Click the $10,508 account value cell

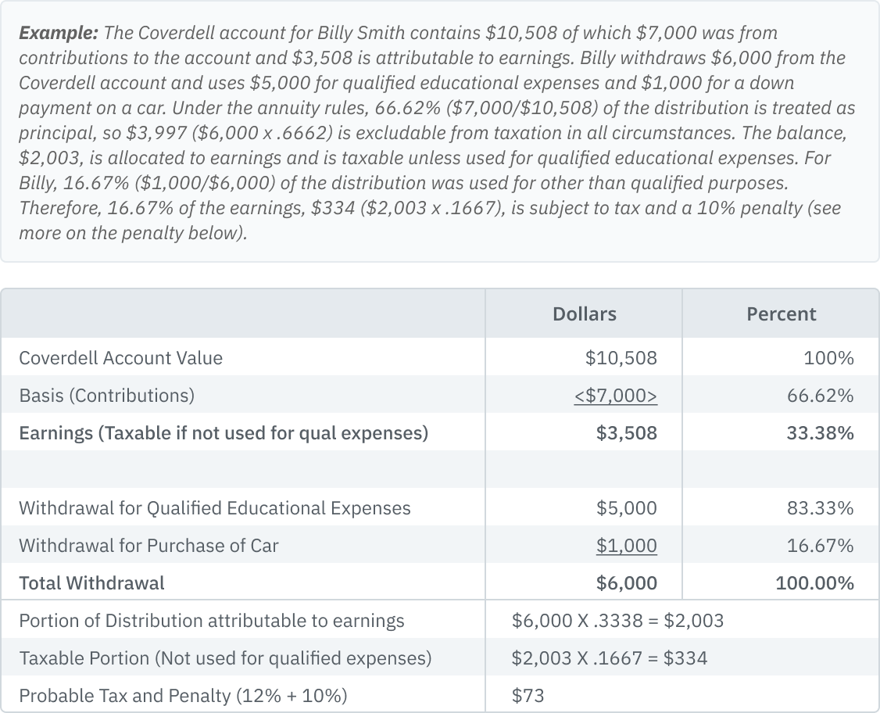621,358
